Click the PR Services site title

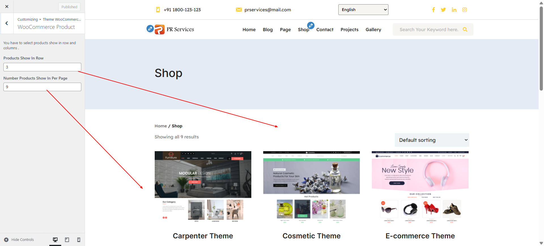point(180,29)
